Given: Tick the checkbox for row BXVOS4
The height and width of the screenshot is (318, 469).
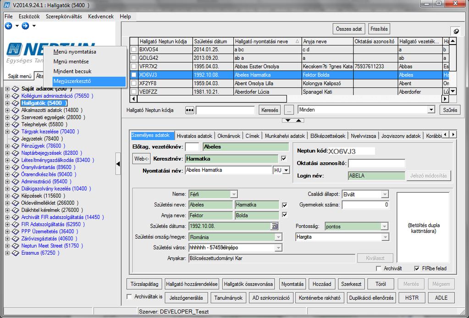Looking at the screenshot, I should (134, 50).
